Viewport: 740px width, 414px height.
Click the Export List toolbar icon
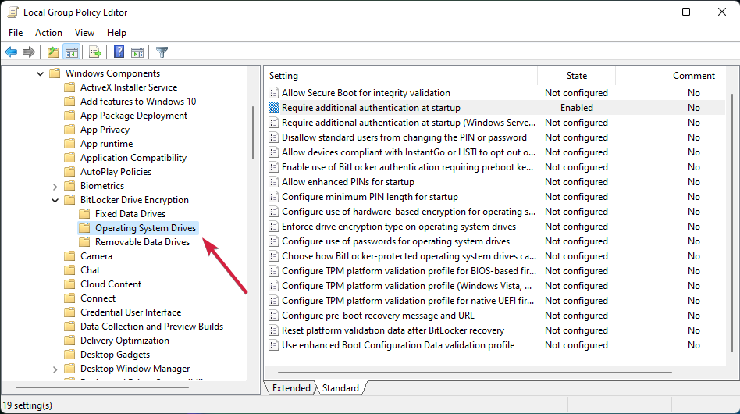click(95, 52)
